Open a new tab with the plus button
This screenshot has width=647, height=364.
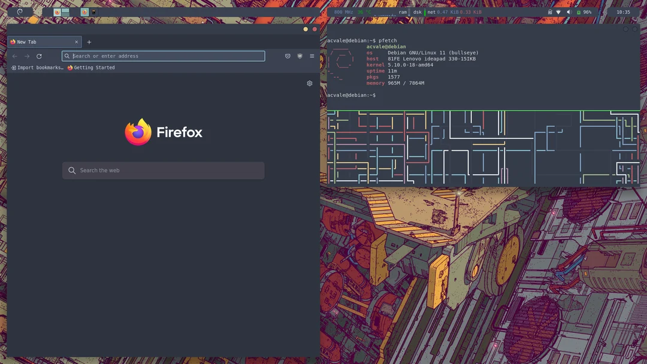(x=89, y=42)
